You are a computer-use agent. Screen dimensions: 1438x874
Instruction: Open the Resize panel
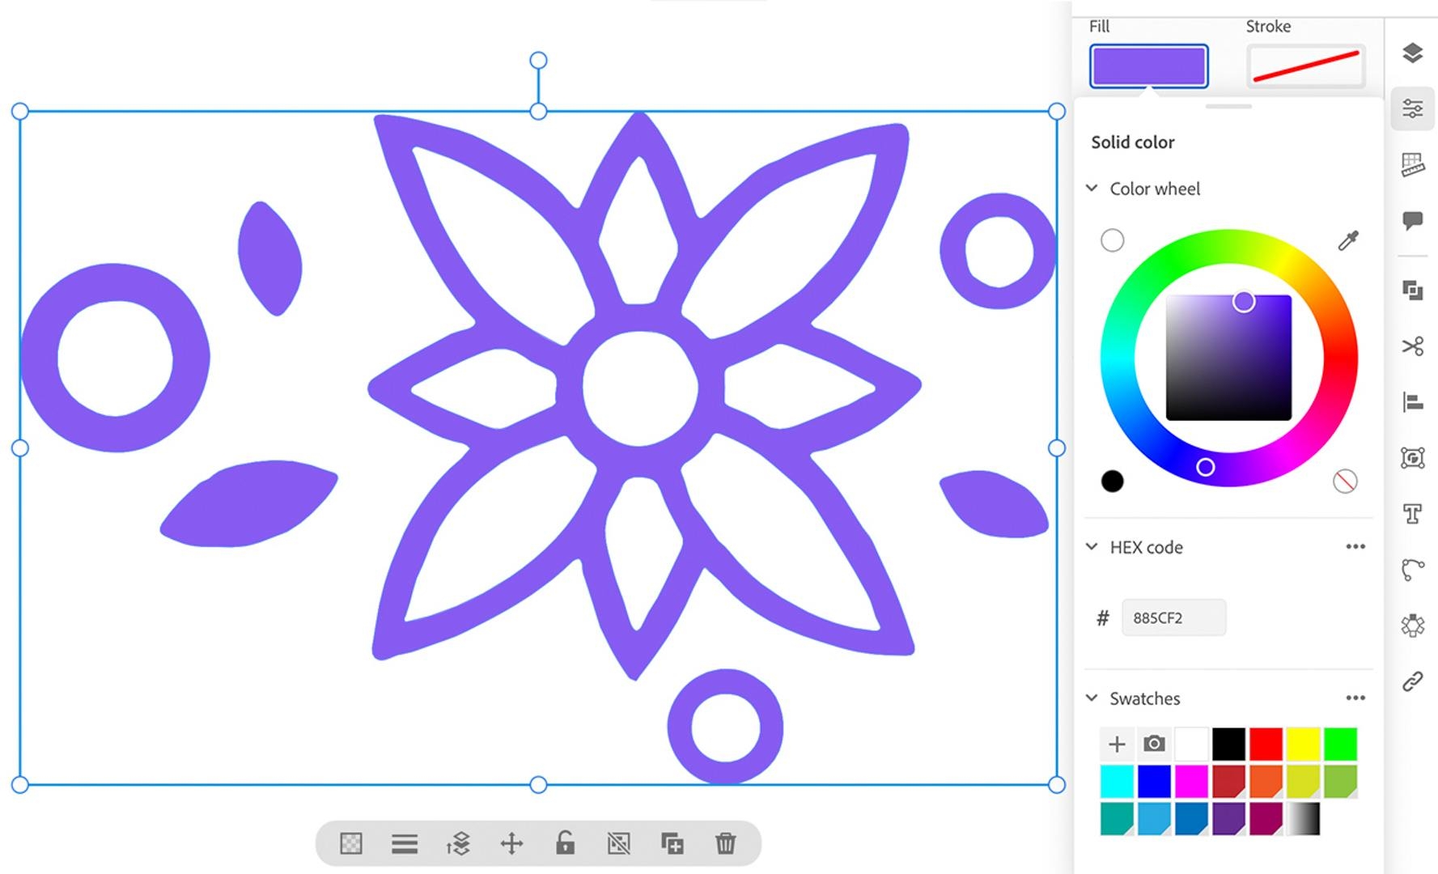click(x=1413, y=162)
